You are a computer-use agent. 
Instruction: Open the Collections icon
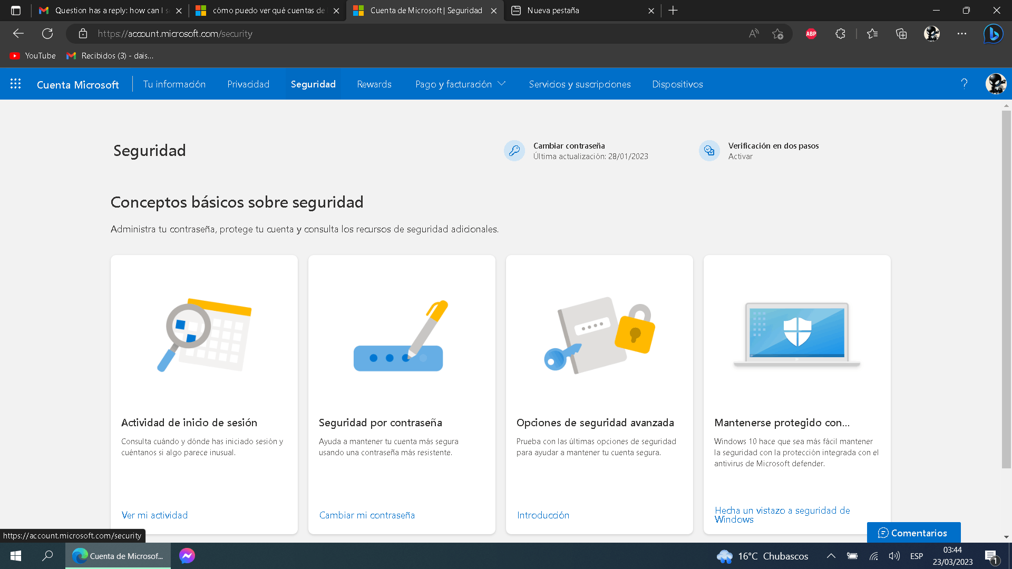pyautogui.click(x=901, y=34)
